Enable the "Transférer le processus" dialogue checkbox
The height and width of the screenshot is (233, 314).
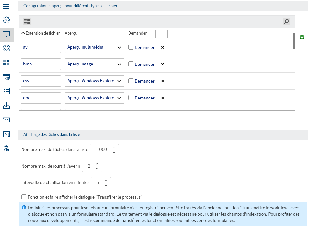24,197
